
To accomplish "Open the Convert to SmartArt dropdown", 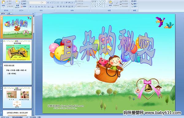I will pos(82,6).
